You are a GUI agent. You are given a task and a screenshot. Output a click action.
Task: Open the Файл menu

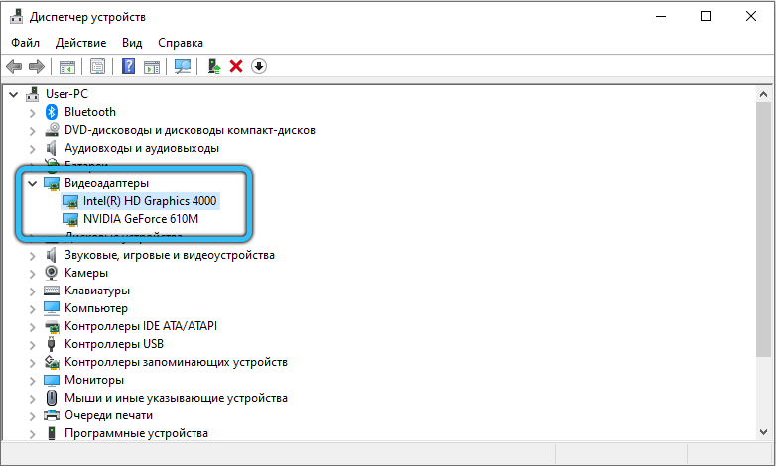(x=25, y=43)
